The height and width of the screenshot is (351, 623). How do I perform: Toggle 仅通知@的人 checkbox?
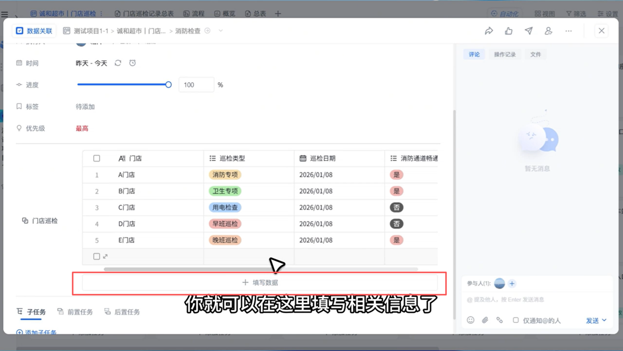(x=516, y=320)
